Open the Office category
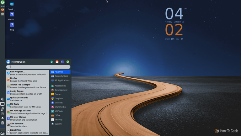The height and width of the screenshot is (136, 241). pos(60,115)
